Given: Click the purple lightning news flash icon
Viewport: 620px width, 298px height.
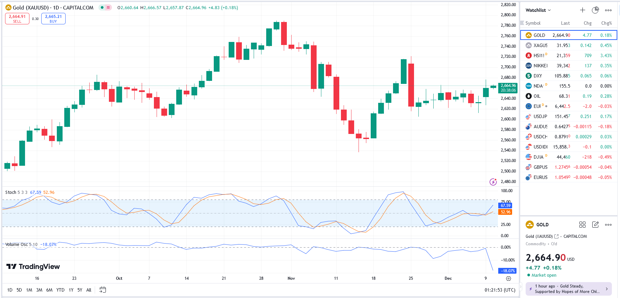Looking at the screenshot, I should [x=493, y=182].
